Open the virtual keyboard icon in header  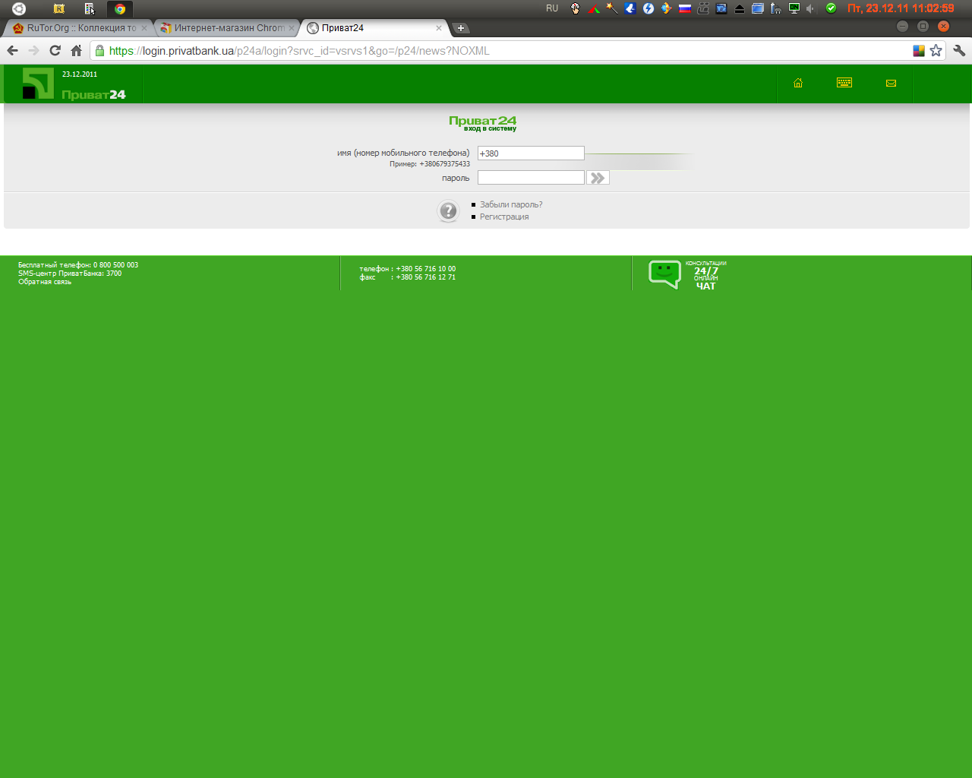844,82
